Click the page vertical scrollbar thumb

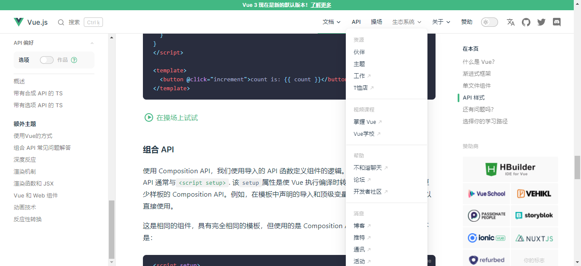pos(577,167)
